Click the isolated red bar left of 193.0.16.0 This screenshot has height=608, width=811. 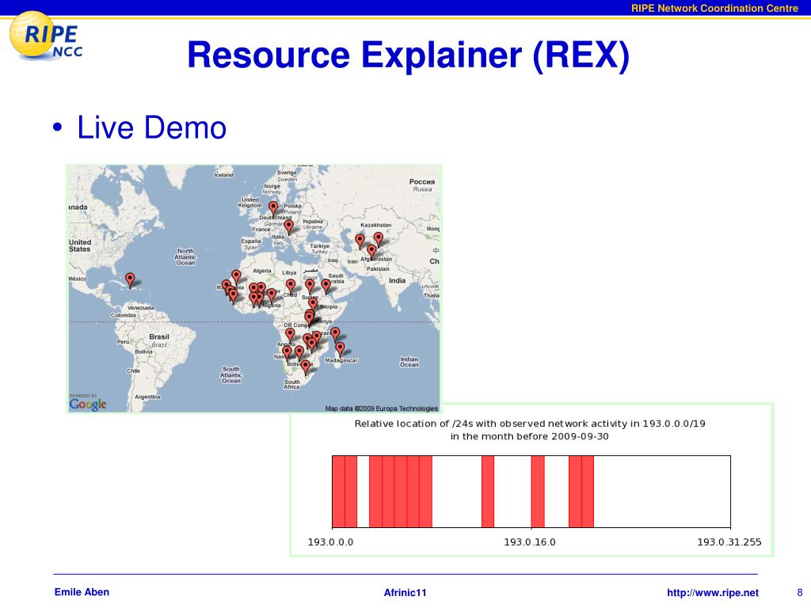(x=488, y=492)
